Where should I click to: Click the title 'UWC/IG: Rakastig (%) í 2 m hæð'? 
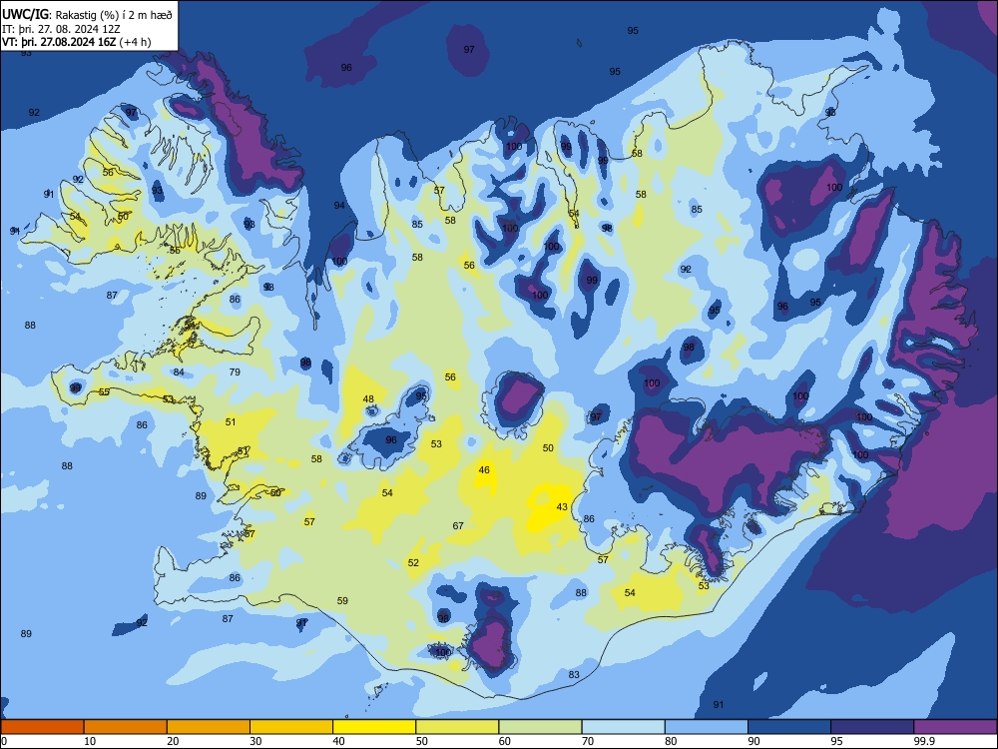click(x=87, y=13)
